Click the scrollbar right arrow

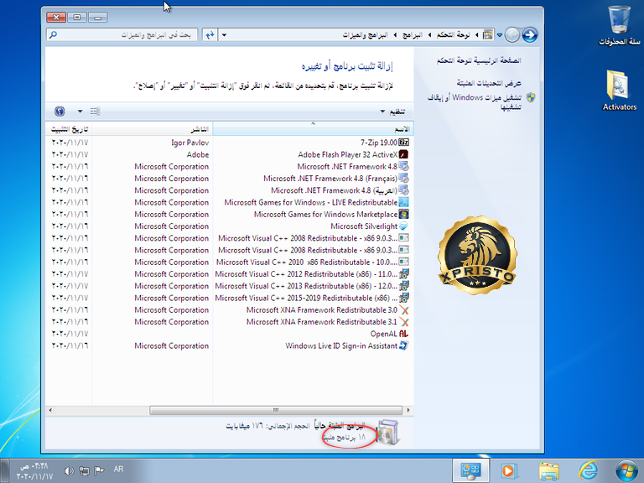pos(408,410)
